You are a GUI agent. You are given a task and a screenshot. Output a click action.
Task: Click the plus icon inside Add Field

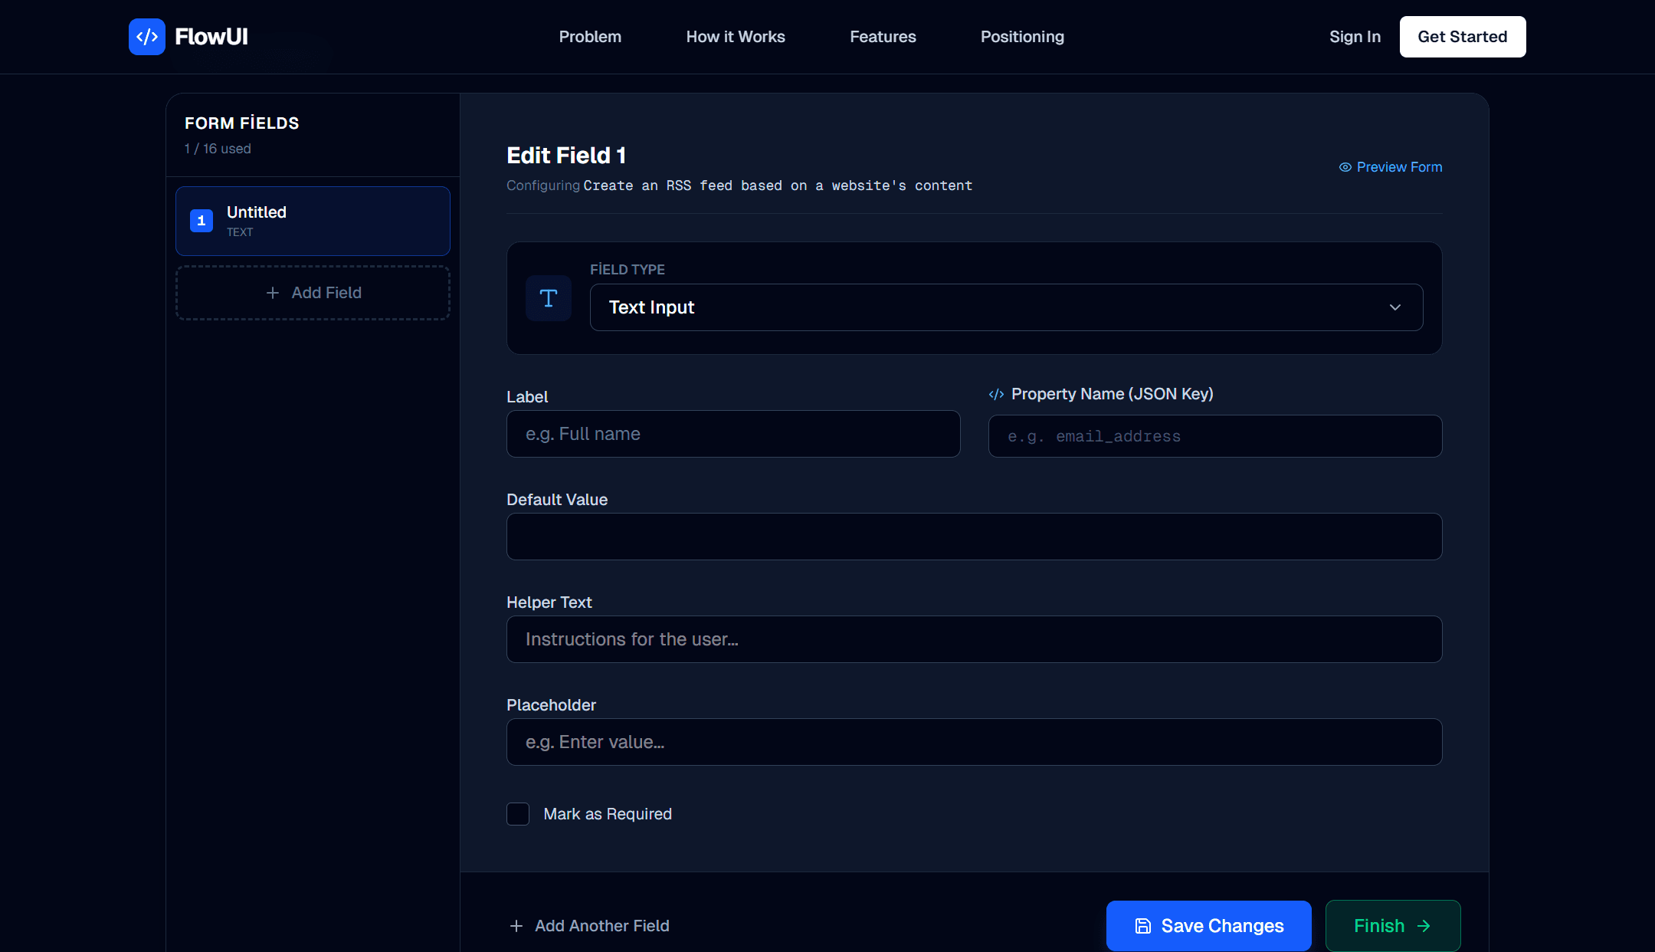(x=272, y=293)
